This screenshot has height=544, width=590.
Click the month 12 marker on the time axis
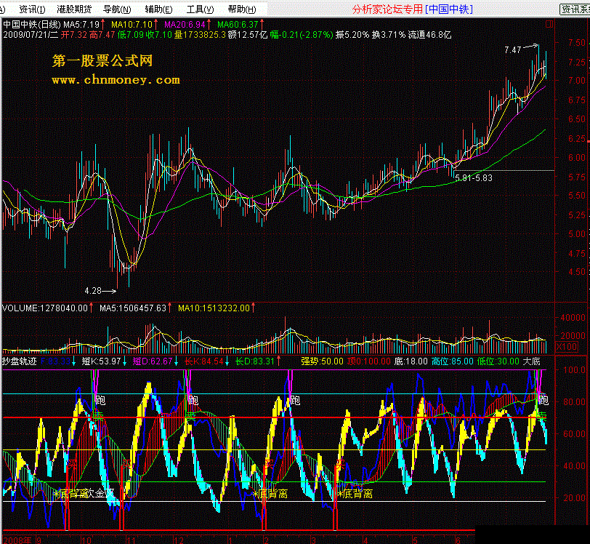(x=178, y=540)
